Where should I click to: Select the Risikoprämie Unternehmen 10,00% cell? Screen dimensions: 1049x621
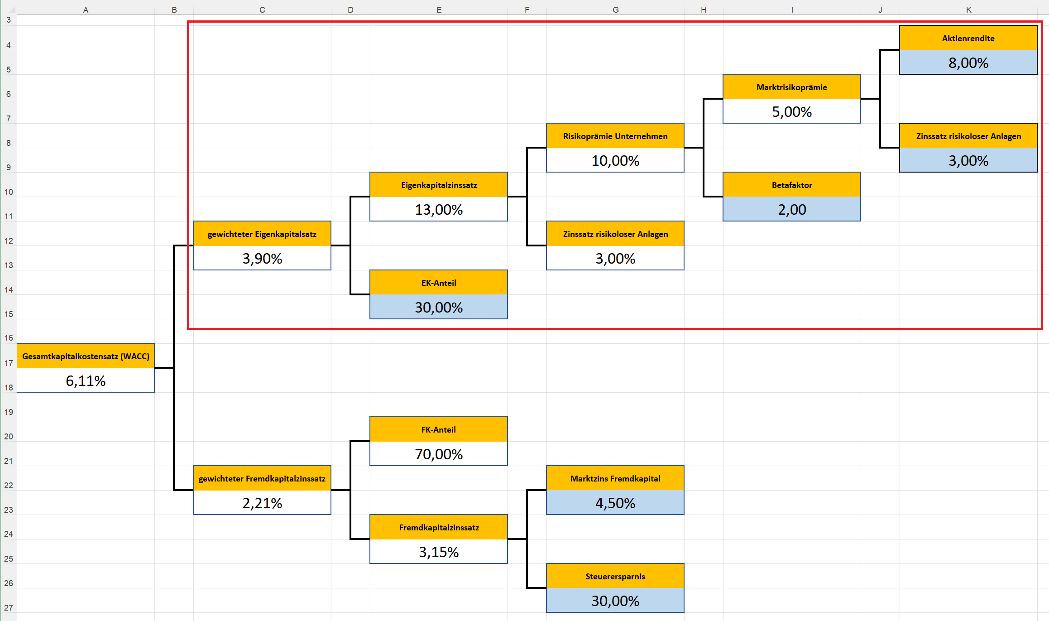tap(615, 160)
